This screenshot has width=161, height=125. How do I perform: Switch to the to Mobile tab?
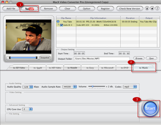tap(72, 68)
